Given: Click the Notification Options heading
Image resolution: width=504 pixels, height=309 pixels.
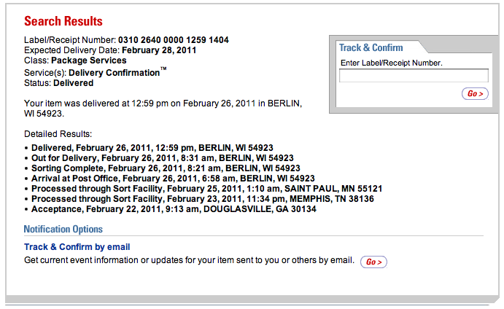Looking at the screenshot, I should point(63,230).
